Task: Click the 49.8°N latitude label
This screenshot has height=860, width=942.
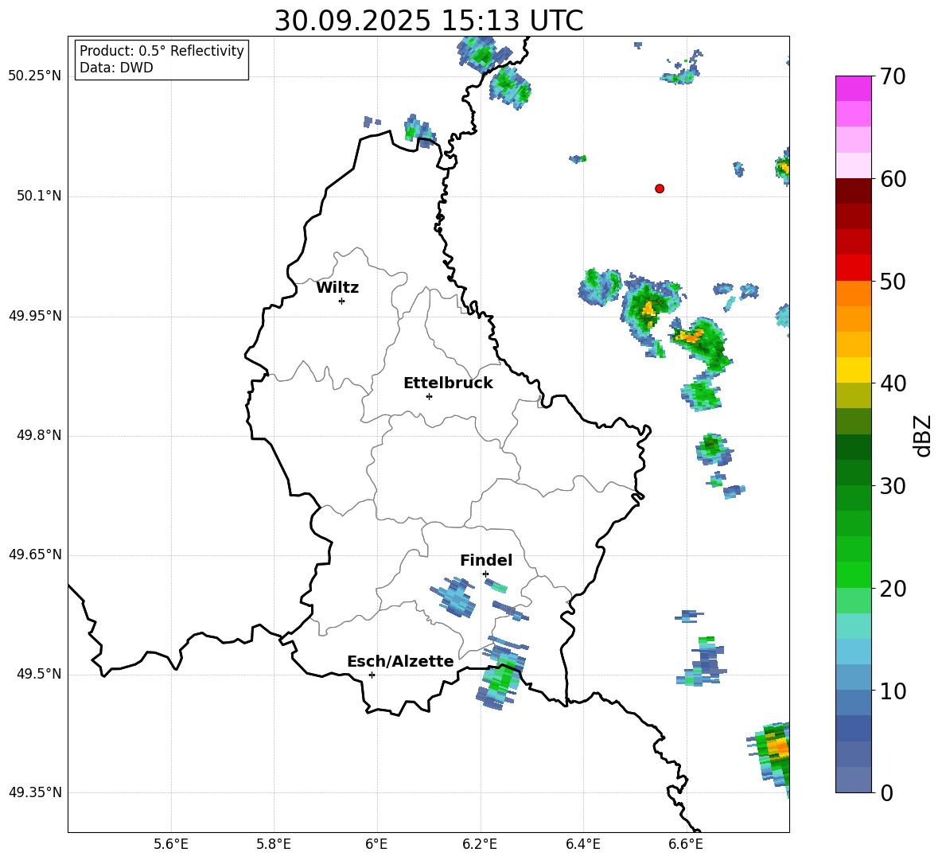Action: [39, 435]
